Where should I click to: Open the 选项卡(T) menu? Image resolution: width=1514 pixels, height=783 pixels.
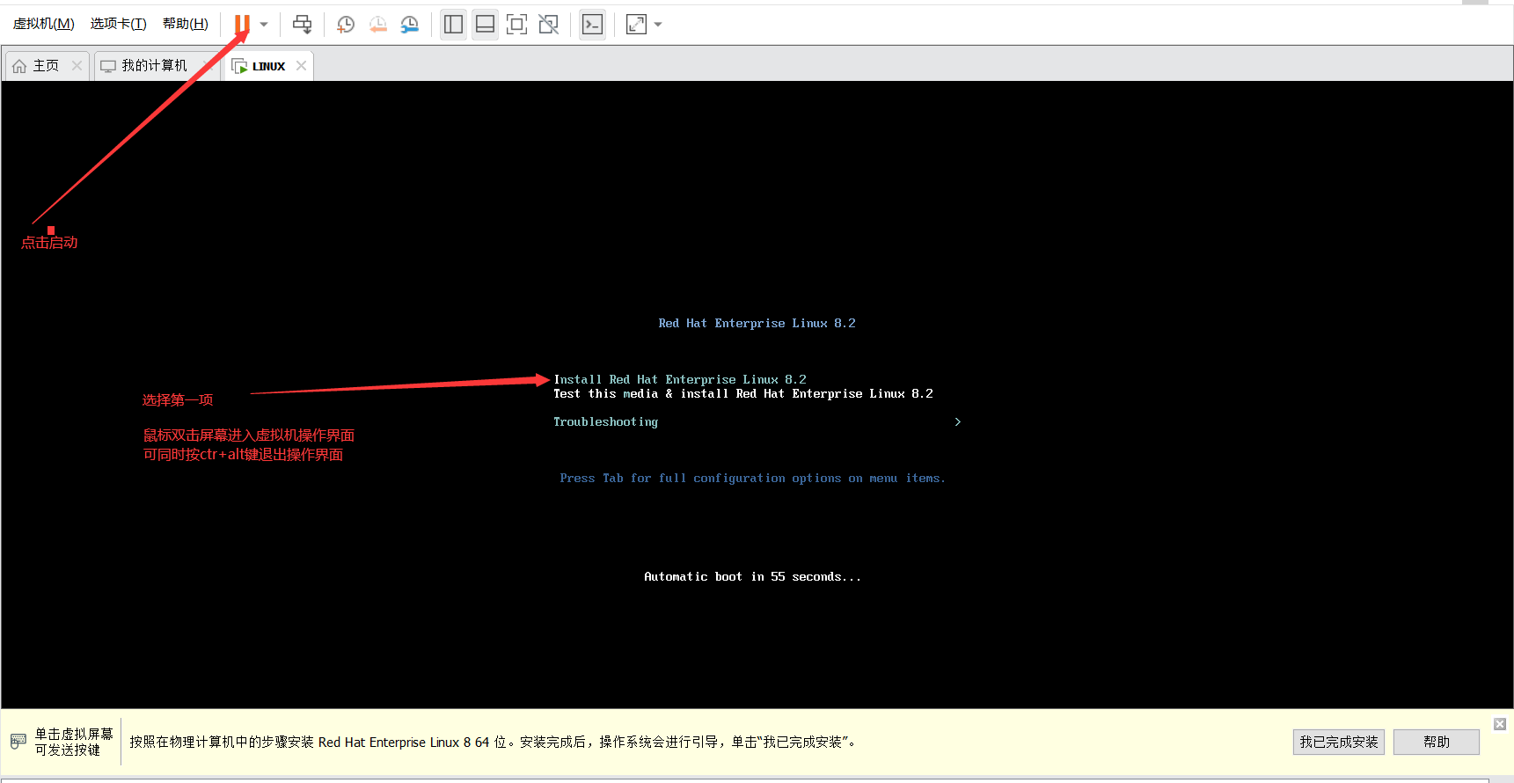(118, 24)
